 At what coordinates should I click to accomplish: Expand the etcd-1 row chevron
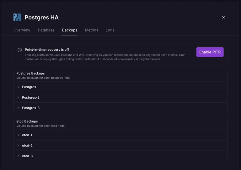click(18, 135)
